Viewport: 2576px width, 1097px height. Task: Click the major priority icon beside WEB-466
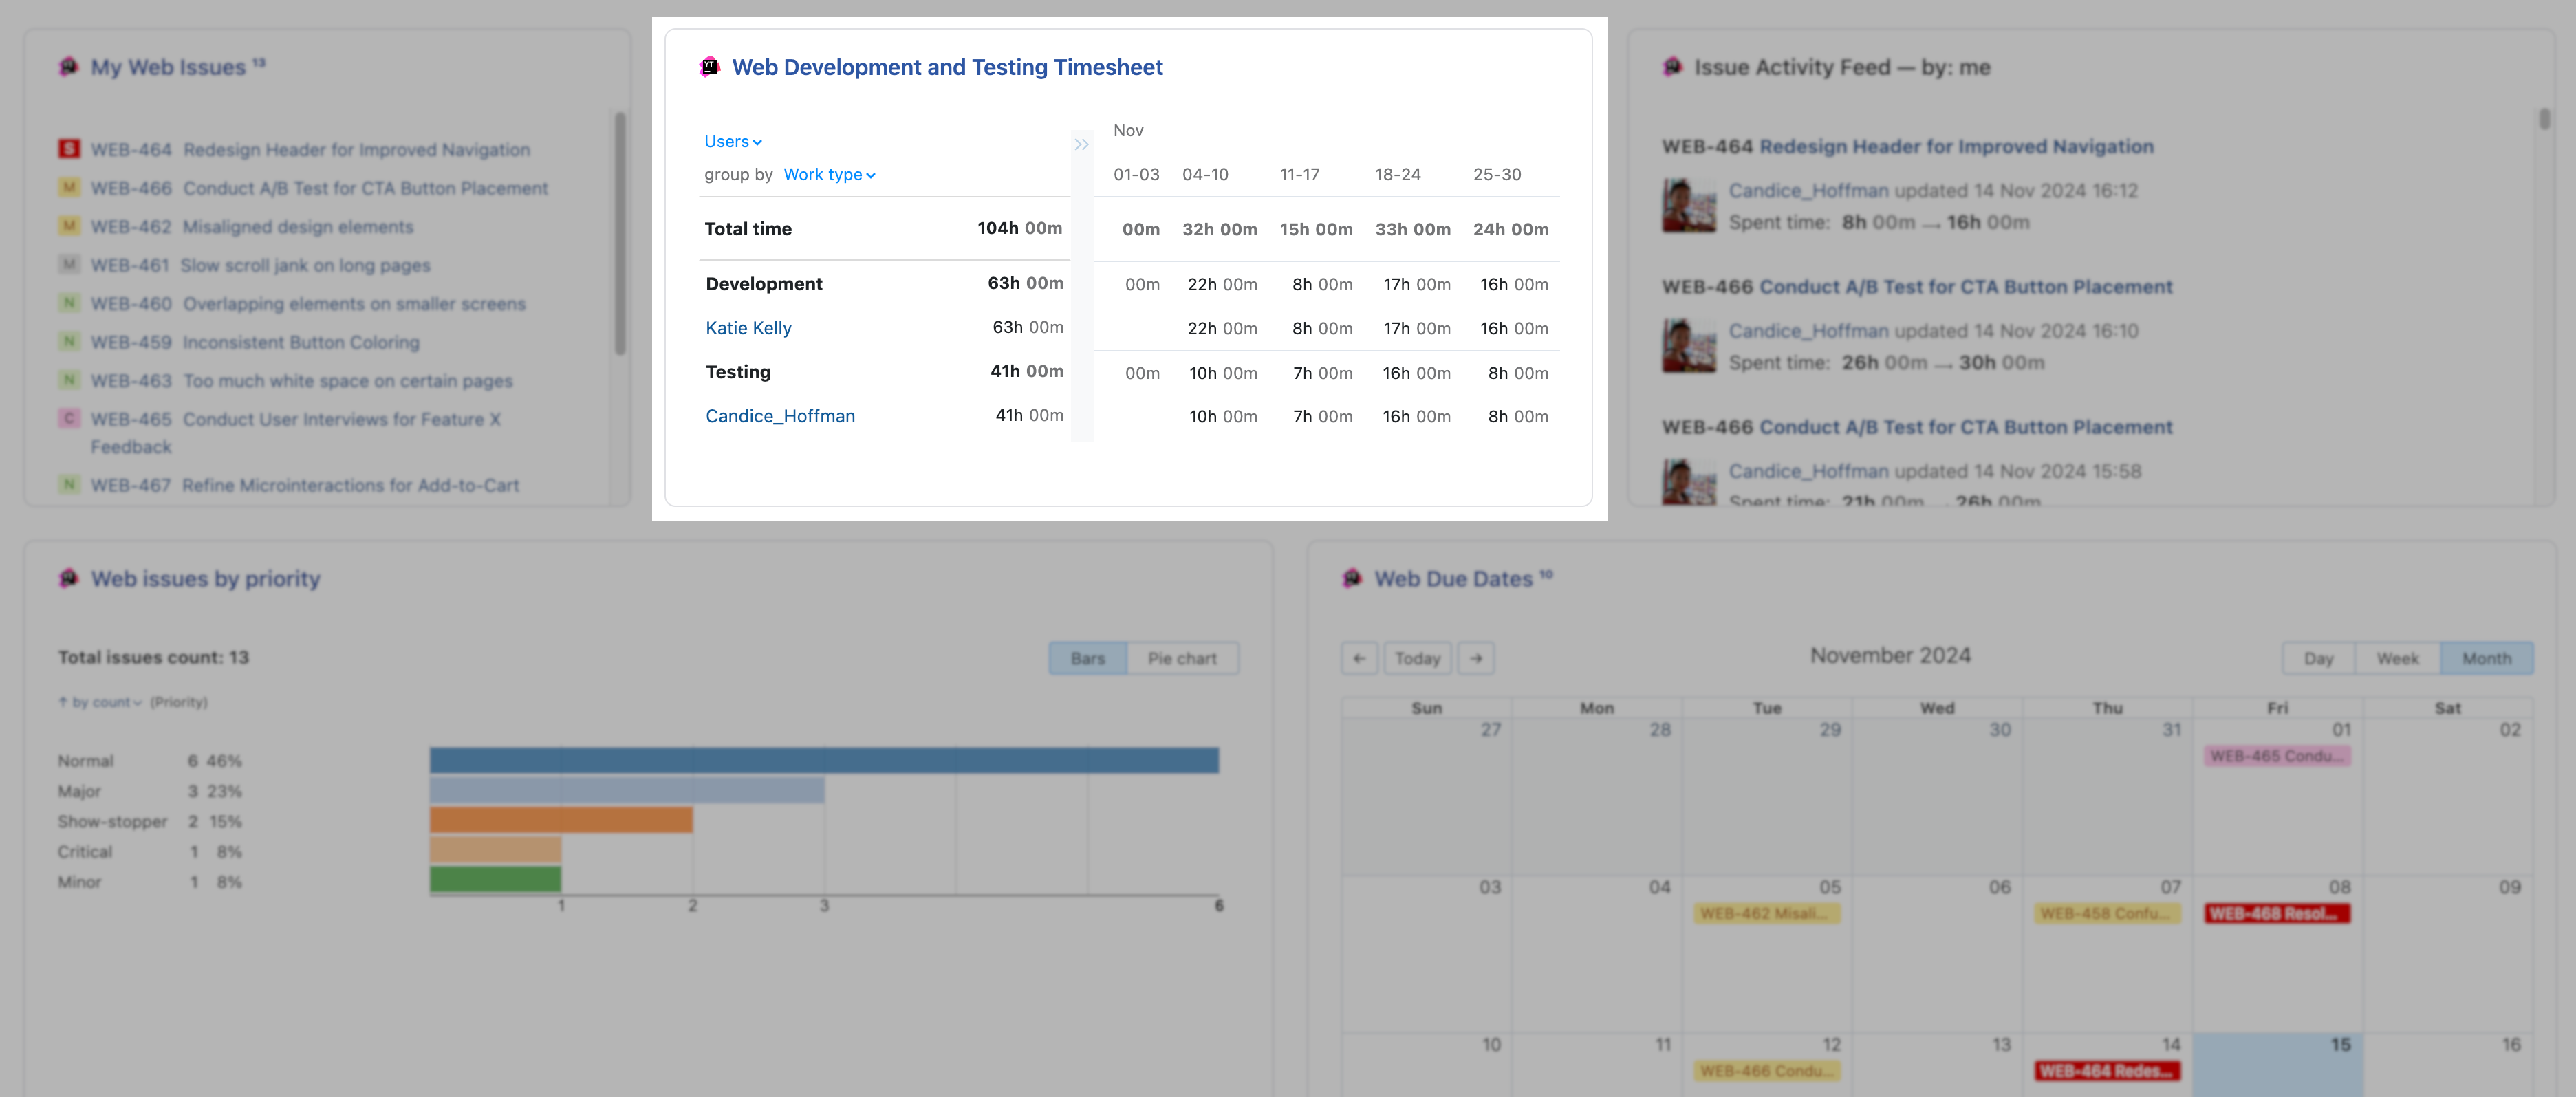(x=68, y=187)
